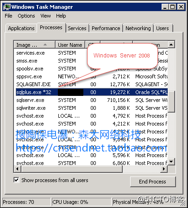Select the sqlservr.exe process row
The width and height of the screenshot is (188, 208).
pyautogui.click(x=91, y=100)
